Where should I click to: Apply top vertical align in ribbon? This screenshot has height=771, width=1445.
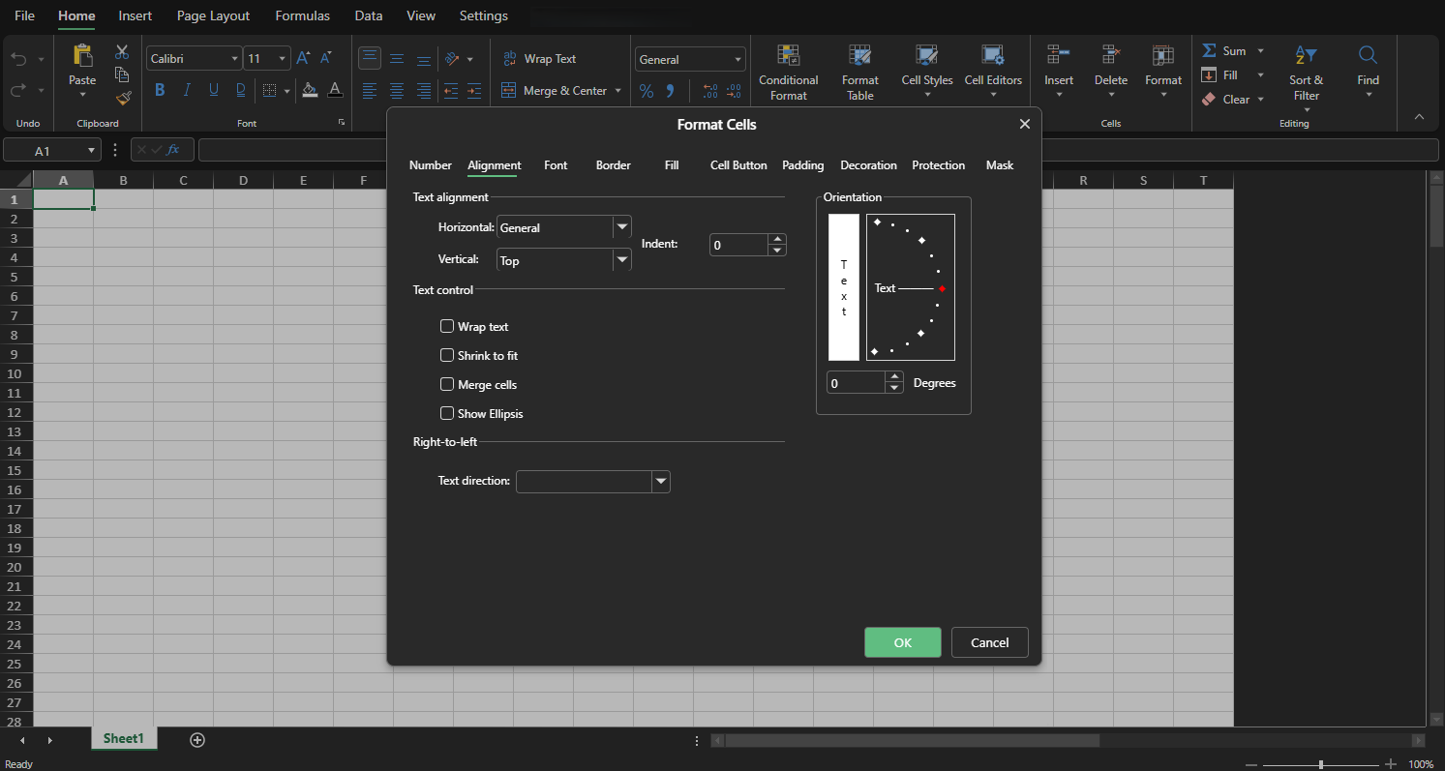370,59
